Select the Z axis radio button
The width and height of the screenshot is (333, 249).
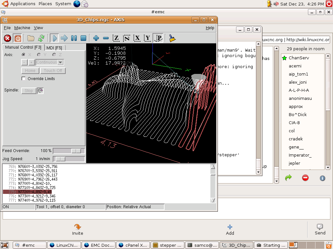coord(54,54)
